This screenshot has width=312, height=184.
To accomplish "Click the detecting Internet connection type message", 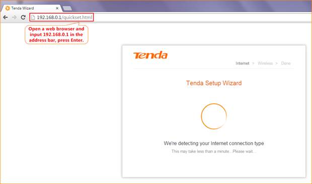I will [x=214, y=143].
